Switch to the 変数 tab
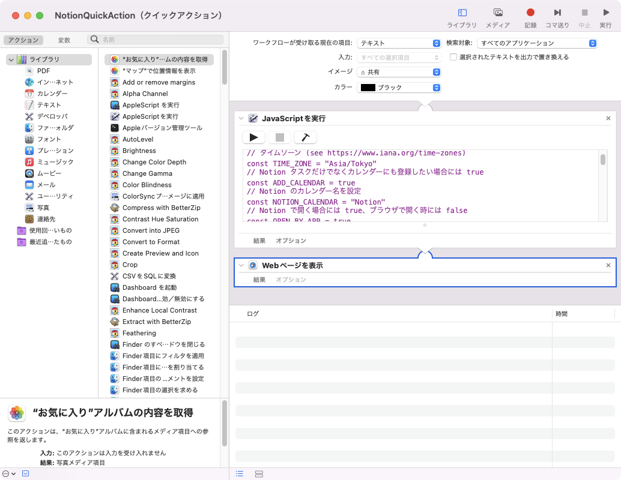Image resolution: width=621 pixels, height=480 pixels. pos(62,40)
